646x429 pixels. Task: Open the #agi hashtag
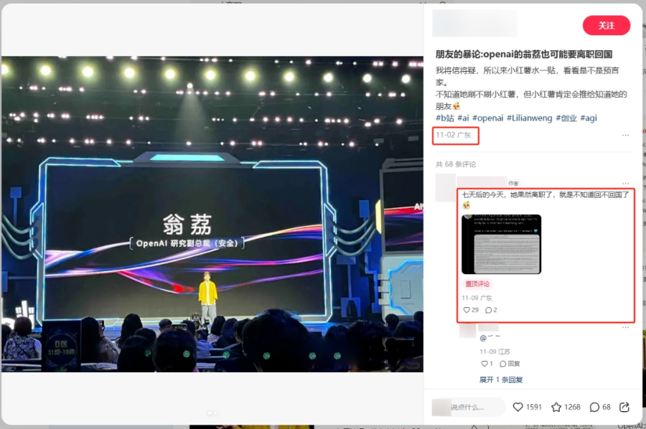point(589,118)
